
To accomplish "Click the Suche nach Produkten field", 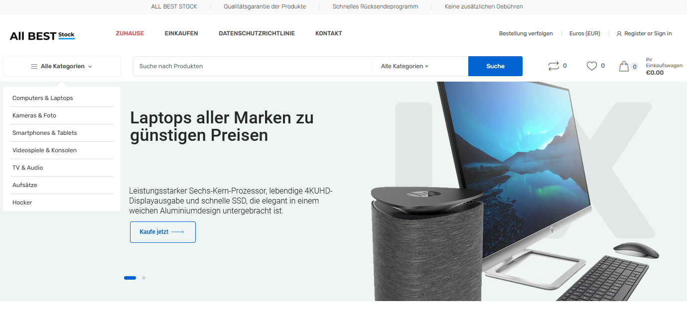I will (x=252, y=66).
